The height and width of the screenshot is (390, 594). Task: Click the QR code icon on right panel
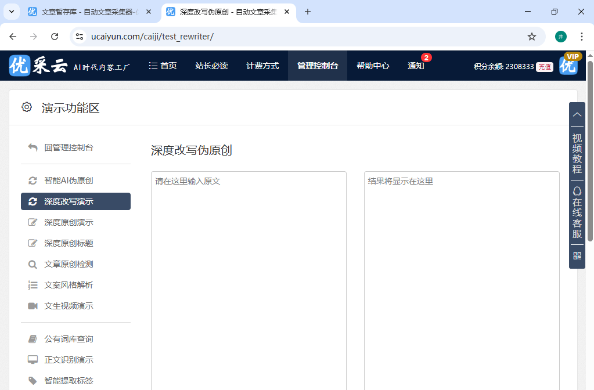[577, 255]
